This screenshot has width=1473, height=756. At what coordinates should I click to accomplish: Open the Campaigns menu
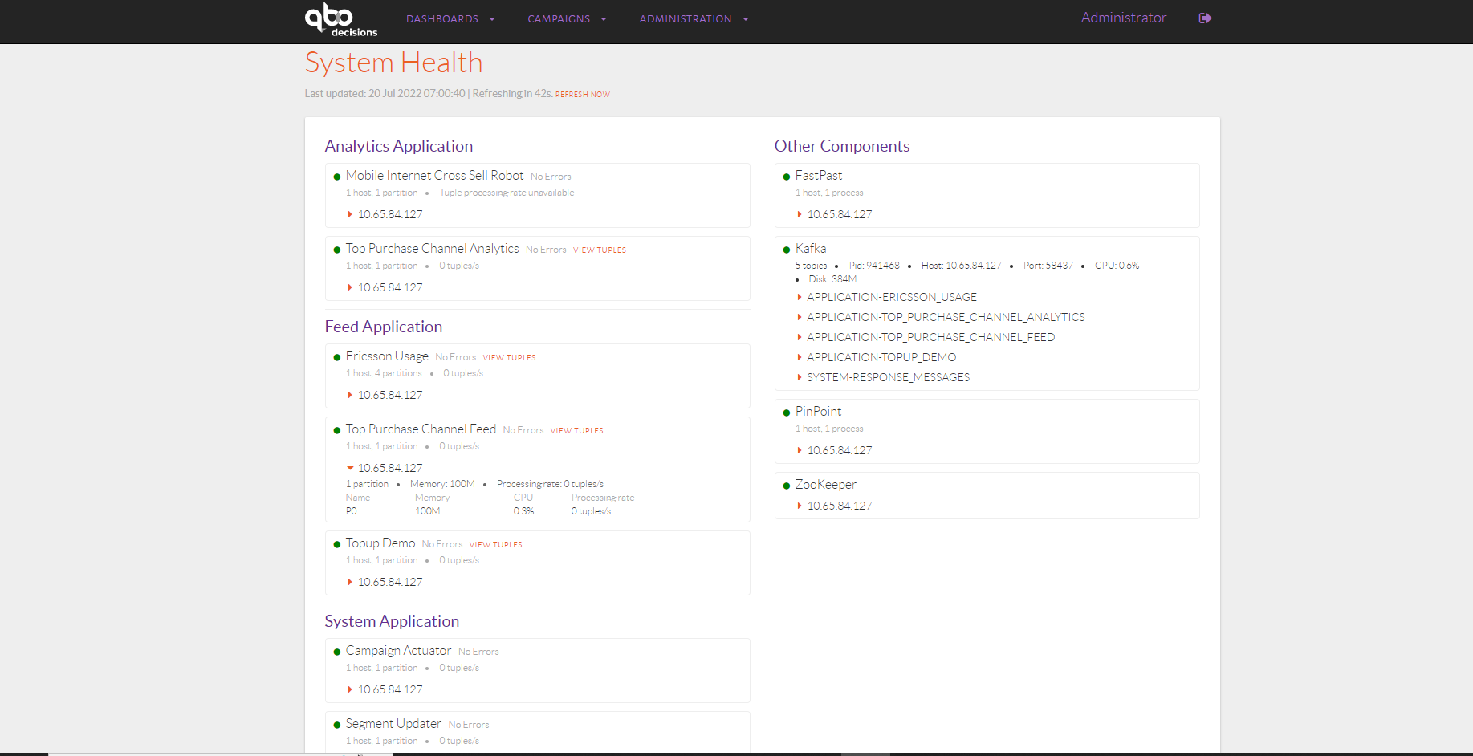[x=567, y=19]
